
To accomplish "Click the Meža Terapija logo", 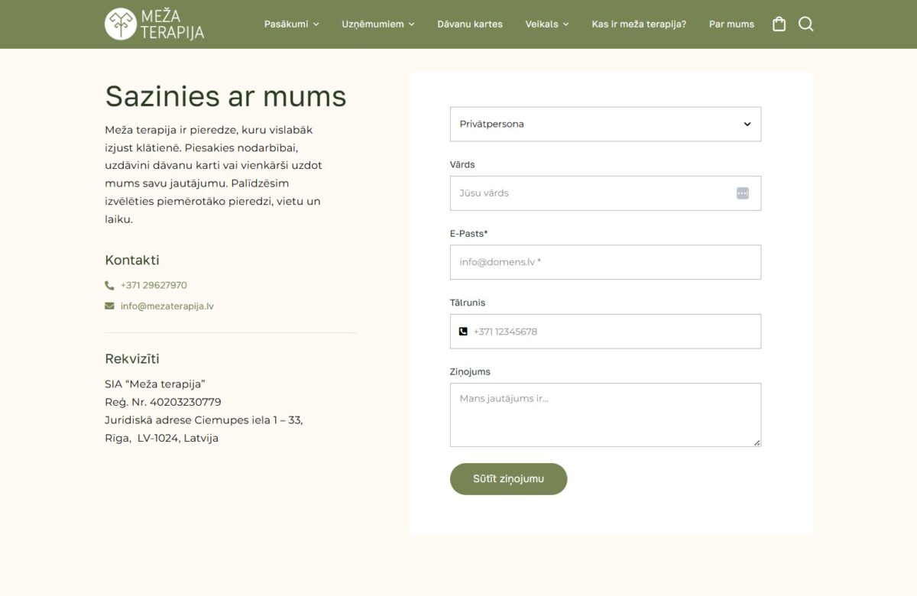I will click(x=154, y=24).
